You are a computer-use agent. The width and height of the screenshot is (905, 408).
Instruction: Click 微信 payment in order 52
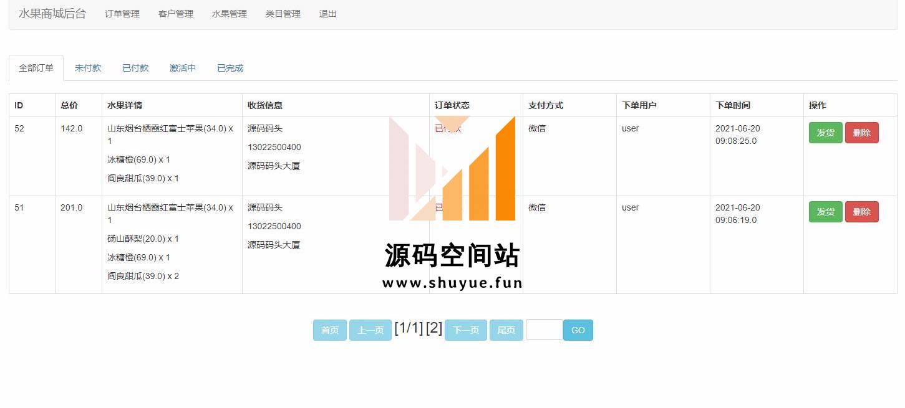click(537, 128)
